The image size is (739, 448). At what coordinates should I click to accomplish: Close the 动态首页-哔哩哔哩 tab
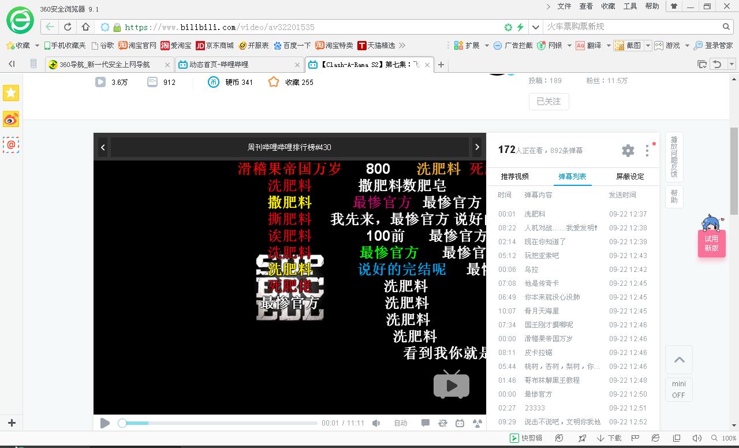pos(297,65)
